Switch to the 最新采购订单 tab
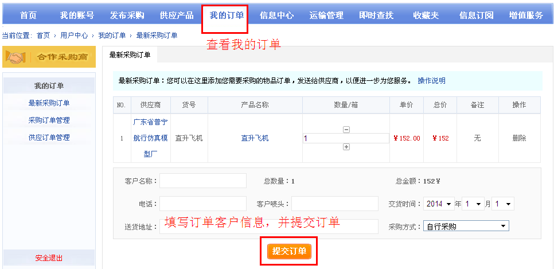554x269 pixels. coord(130,55)
